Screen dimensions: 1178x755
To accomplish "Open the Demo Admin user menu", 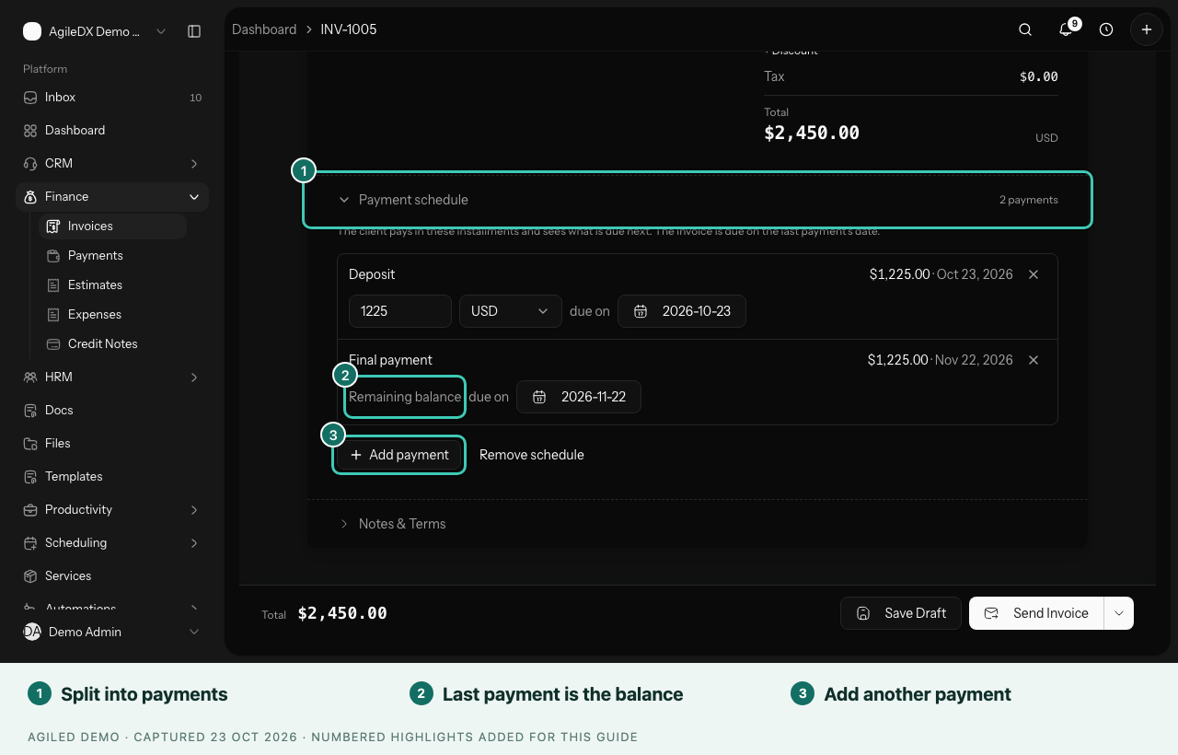I will [x=112, y=633].
